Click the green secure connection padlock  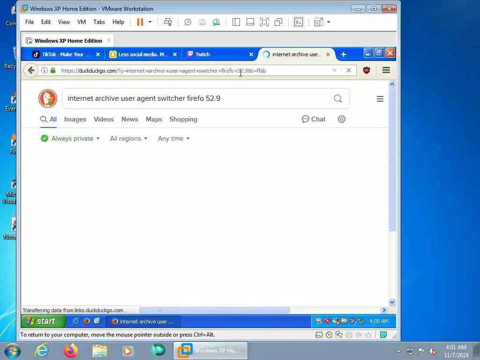(53, 70)
